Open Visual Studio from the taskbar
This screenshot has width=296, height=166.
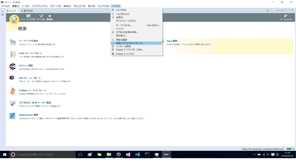(128, 154)
